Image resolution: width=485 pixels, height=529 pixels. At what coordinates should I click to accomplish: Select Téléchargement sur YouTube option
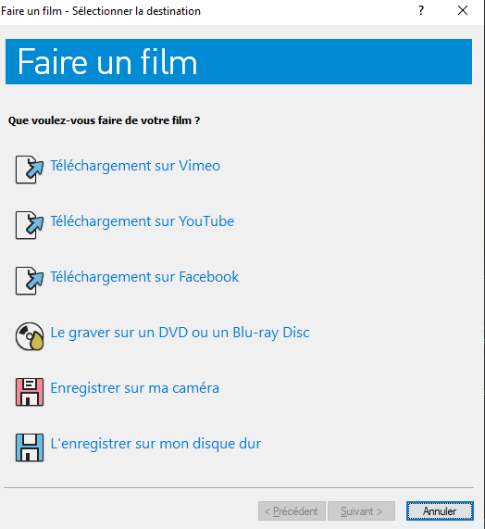(143, 221)
